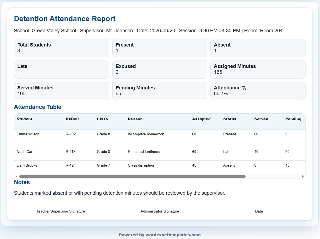Click the Incomplete homework reason cell
320x239 pixels.
(146, 134)
